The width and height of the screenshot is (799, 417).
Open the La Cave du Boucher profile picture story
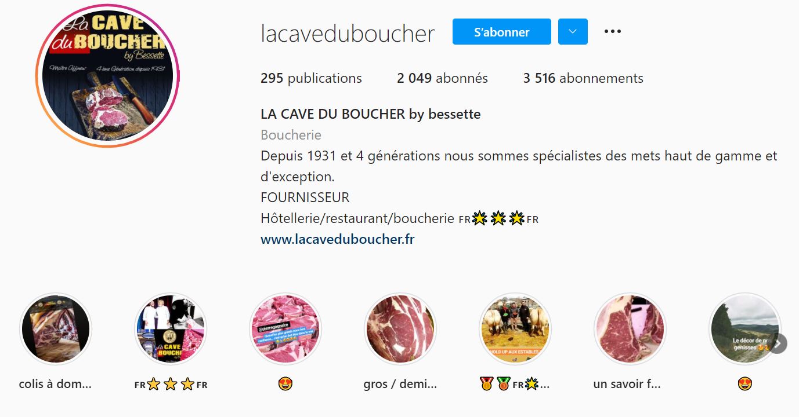pos(107,76)
